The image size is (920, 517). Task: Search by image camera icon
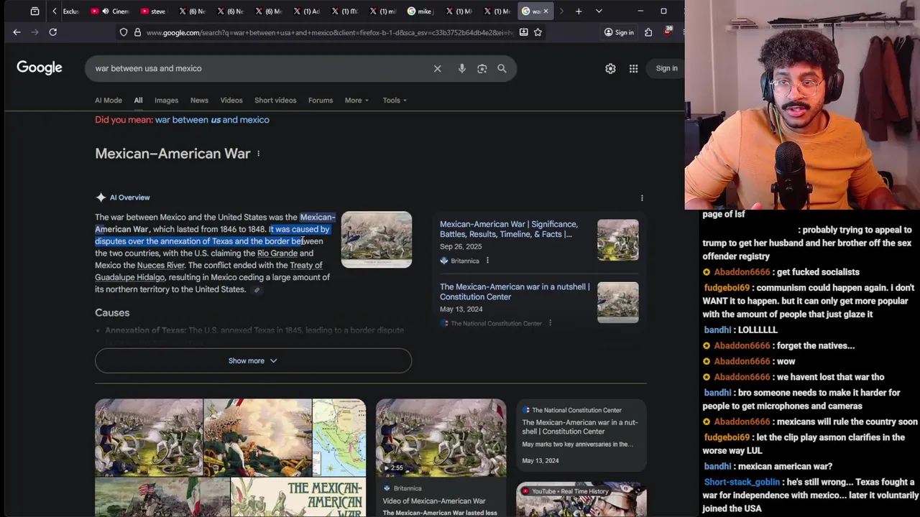(482, 68)
